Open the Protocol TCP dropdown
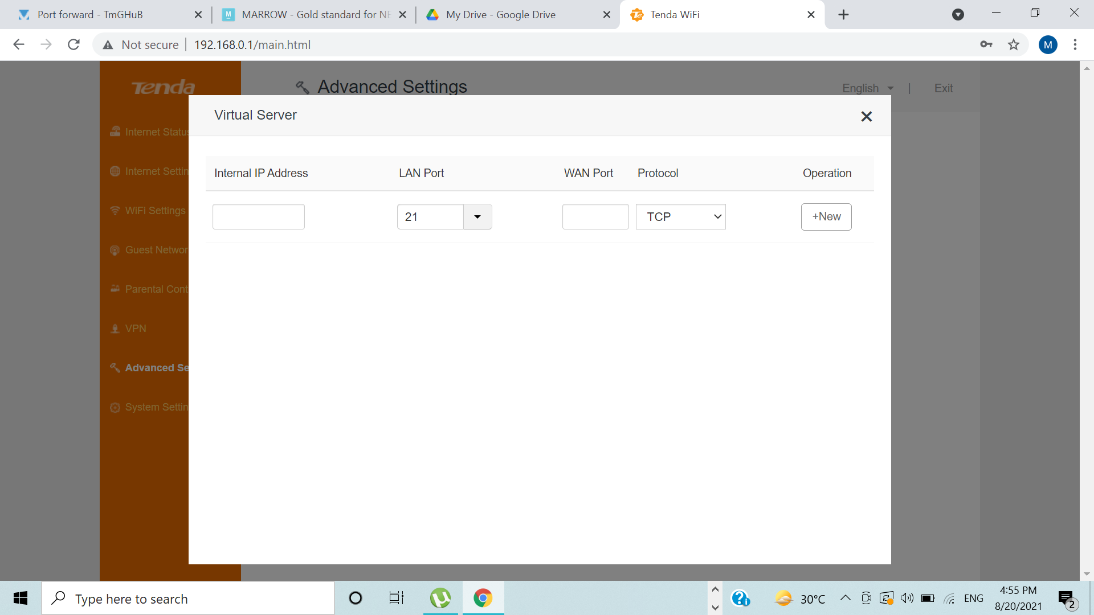Viewport: 1094px width, 615px height. coord(680,217)
